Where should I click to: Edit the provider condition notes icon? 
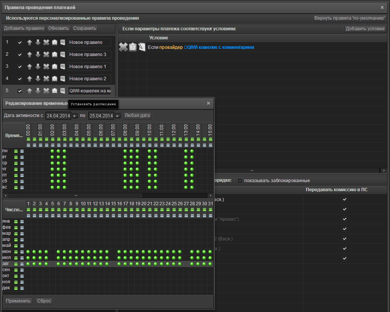[142, 47]
